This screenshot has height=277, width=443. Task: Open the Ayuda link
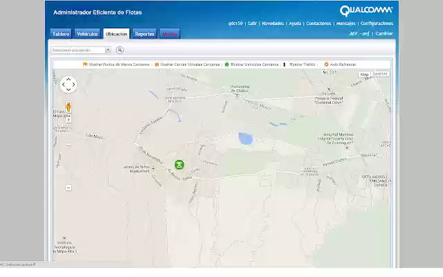tap(295, 24)
